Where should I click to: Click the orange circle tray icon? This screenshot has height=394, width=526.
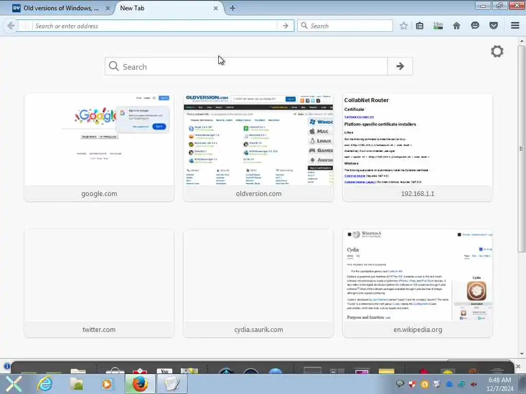click(424, 384)
